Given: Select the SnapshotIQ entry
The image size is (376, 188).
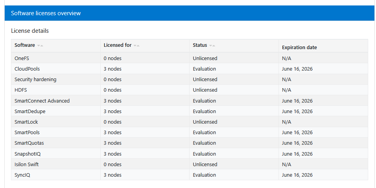Looking at the screenshot, I should tap(28, 154).
